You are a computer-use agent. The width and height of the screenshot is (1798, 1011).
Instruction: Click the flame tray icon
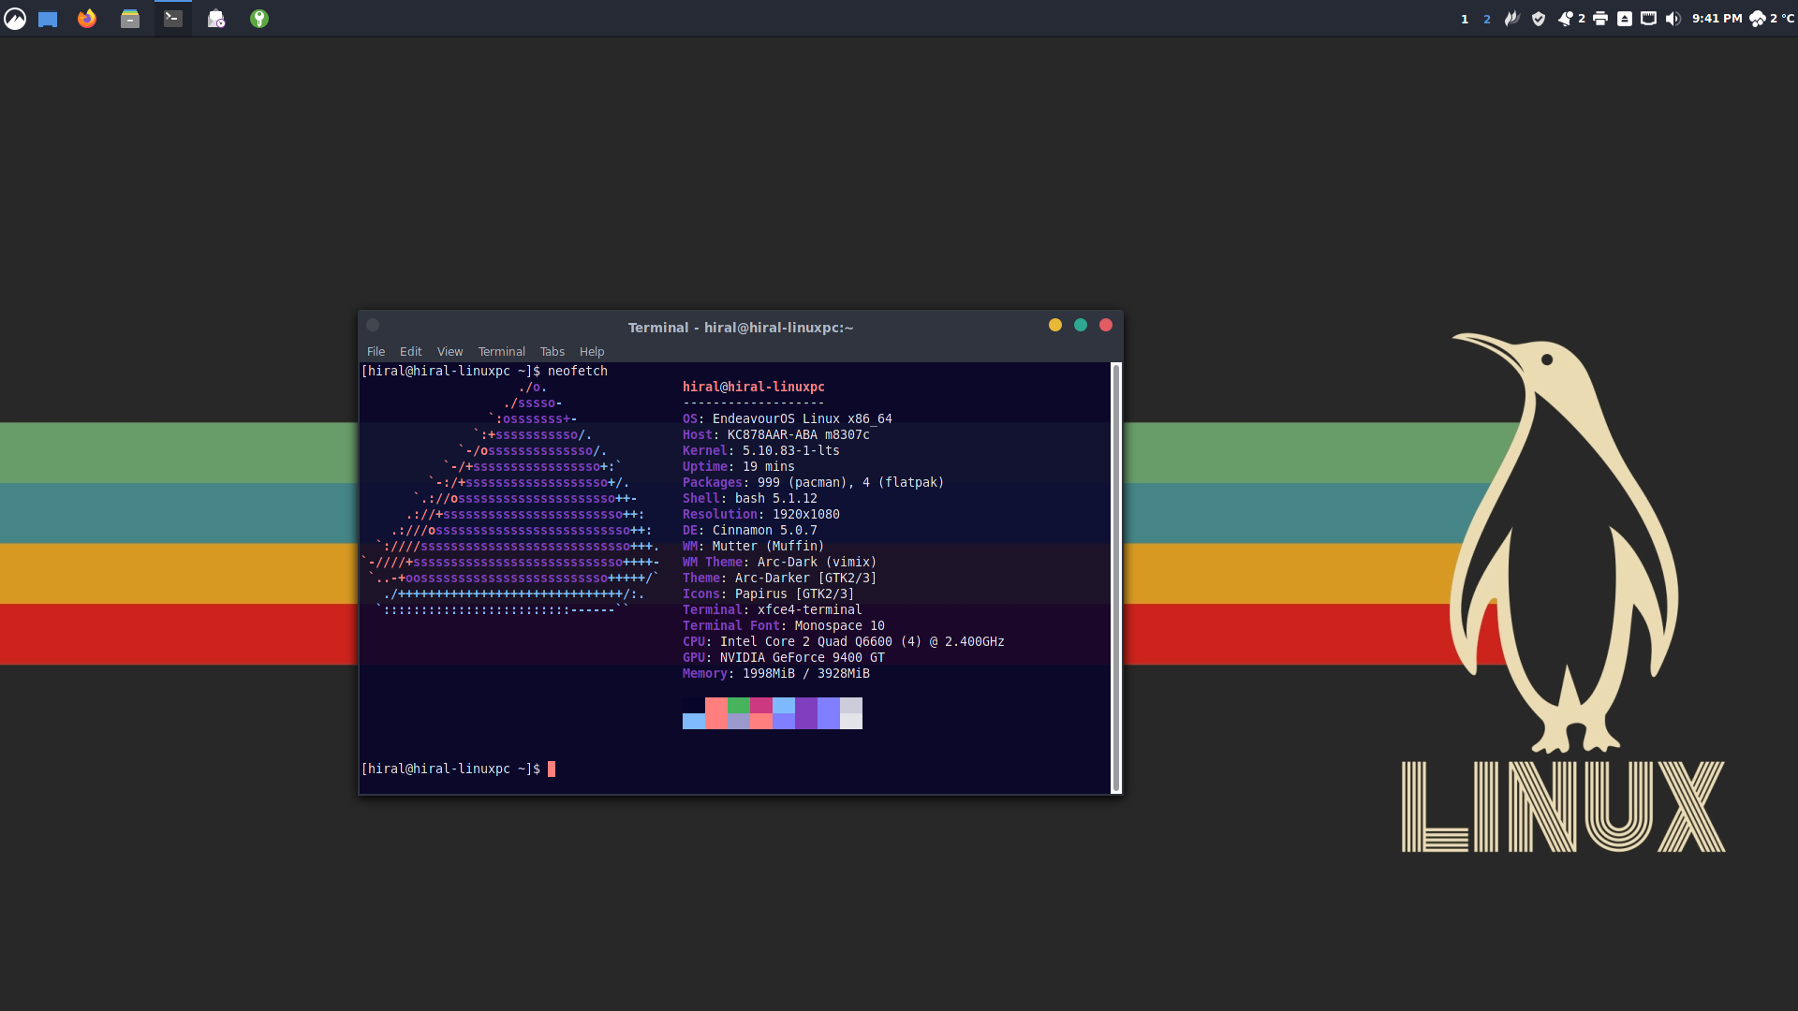(x=1511, y=19)
